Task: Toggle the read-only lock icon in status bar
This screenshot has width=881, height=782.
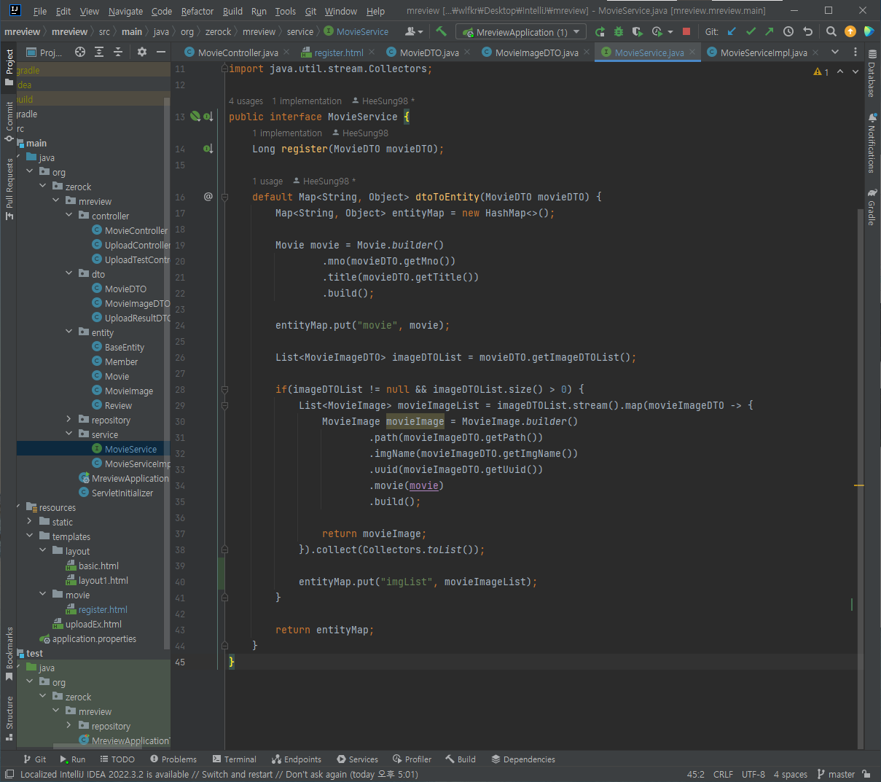Action: pyautogui.click(x=866, y=774)
